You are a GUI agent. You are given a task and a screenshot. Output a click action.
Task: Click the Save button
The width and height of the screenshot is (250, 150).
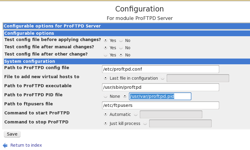point(12,134)
